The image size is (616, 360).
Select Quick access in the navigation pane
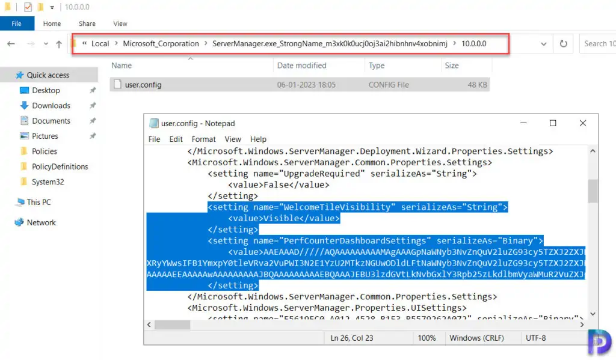[48, 75]
